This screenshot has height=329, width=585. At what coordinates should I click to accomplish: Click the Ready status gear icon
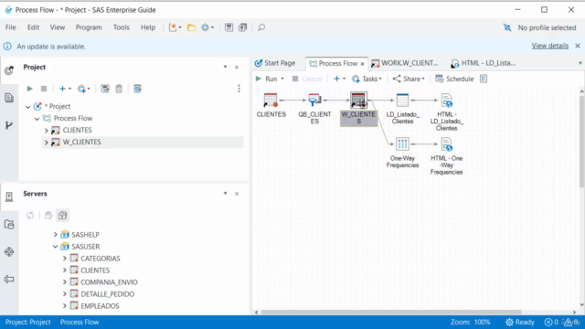click(x=509, y=322)
